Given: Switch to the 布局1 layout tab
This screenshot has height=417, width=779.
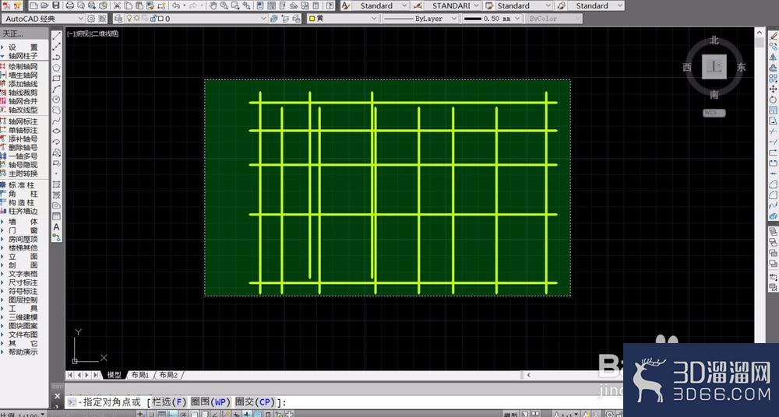Looking at the screenshot, I should [x=140, y=375].
